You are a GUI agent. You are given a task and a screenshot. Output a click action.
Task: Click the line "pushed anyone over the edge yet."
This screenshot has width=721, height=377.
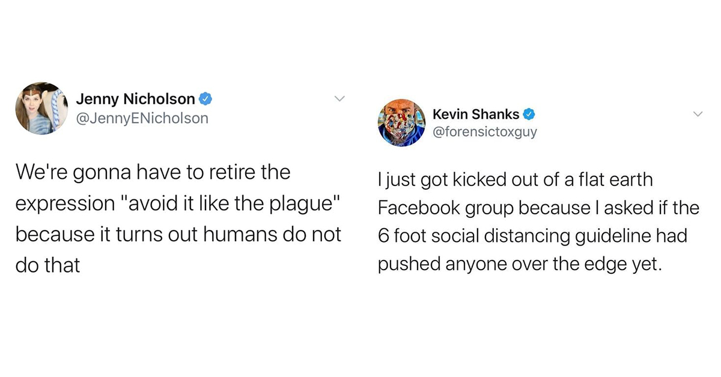click(519, 264)
